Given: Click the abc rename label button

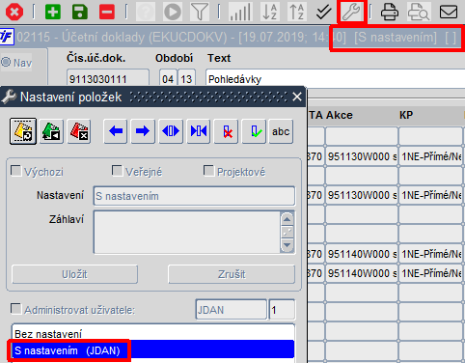Looking at the screenshot, I should point(281,131).
